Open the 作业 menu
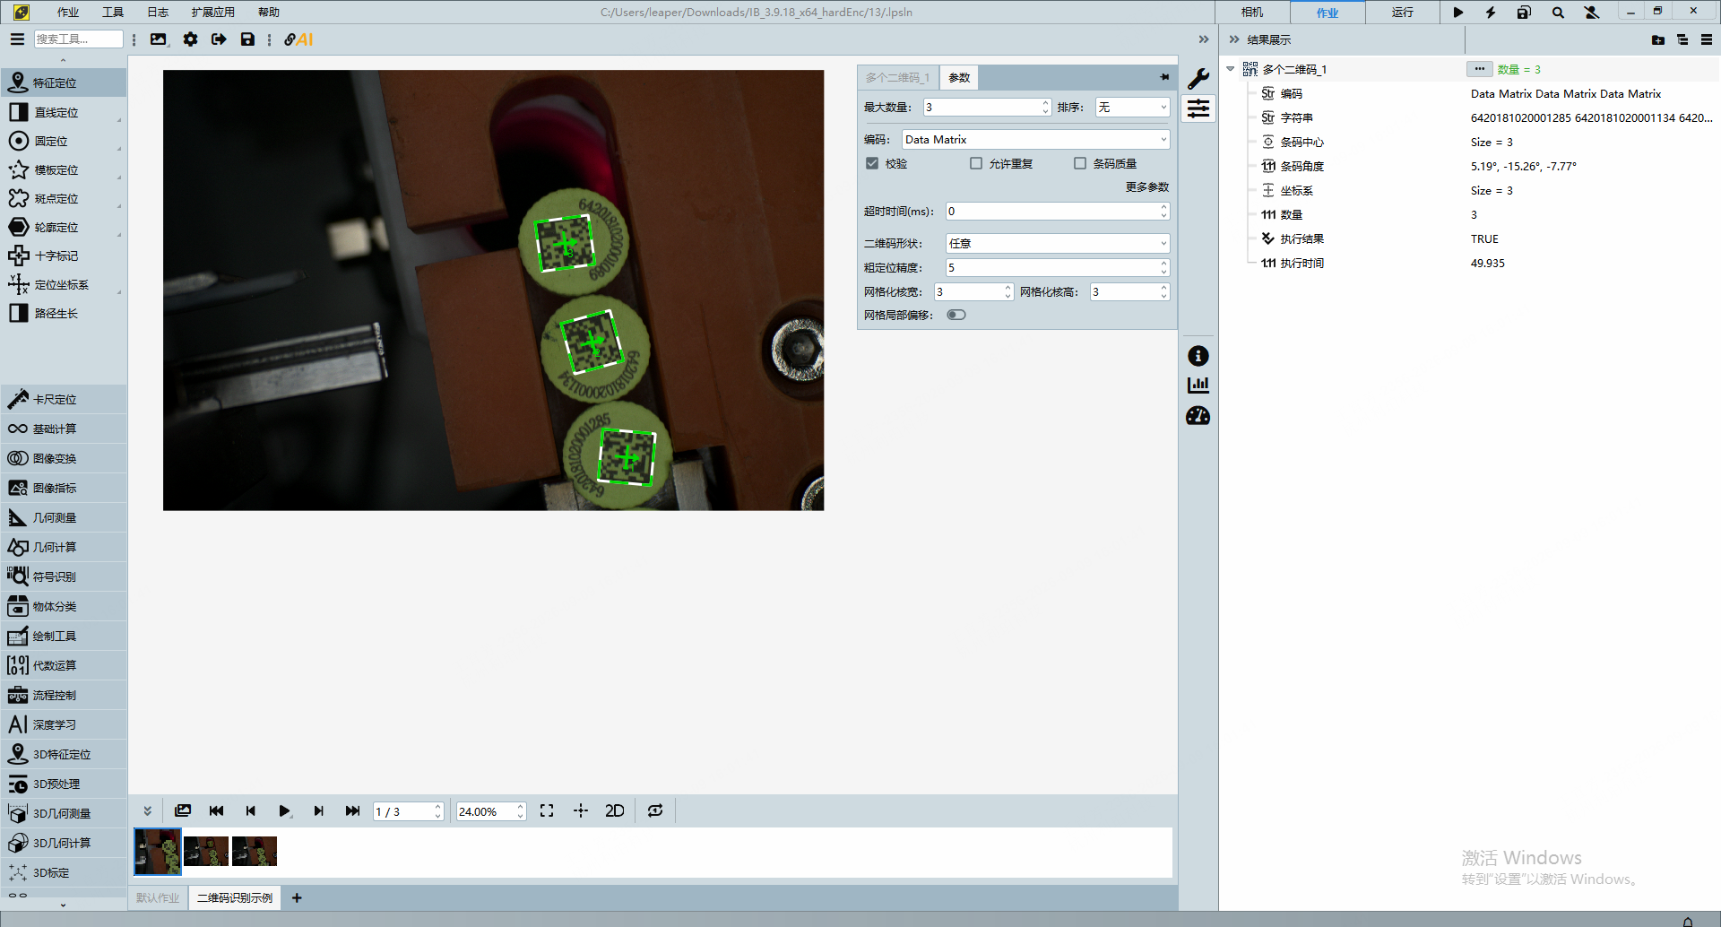 [x=68, y=13]
